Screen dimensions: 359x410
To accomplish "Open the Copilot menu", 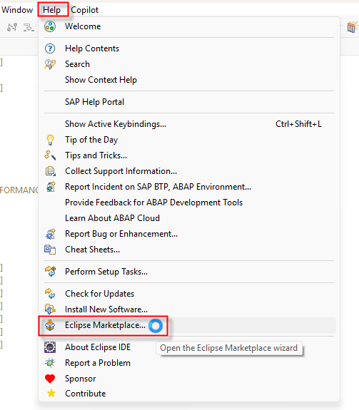I will 84,10.
